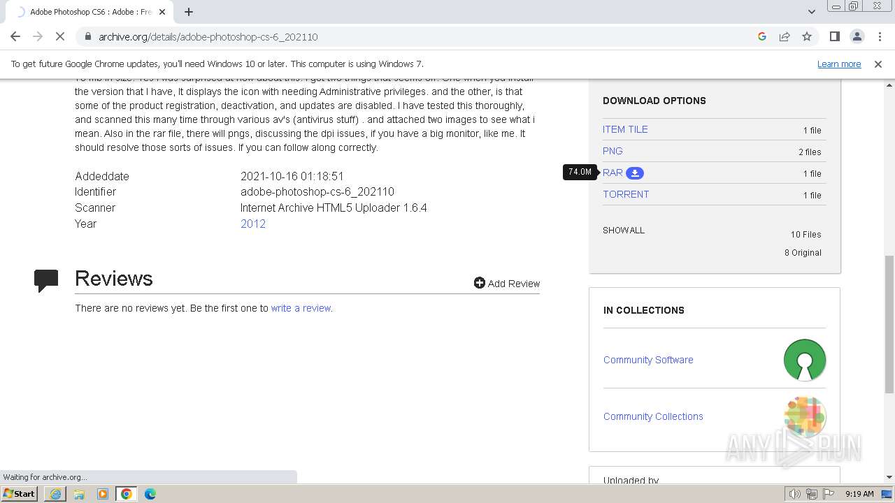Click the Action Center flag icon

tap(829, 494)
